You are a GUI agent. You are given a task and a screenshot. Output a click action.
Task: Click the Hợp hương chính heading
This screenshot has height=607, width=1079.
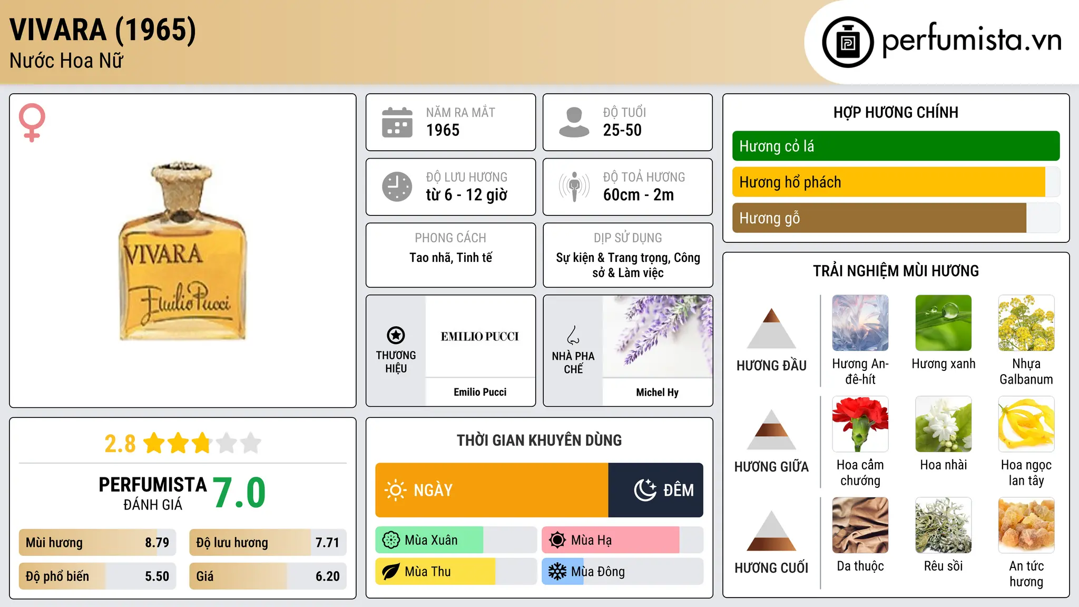pos(896,112)
